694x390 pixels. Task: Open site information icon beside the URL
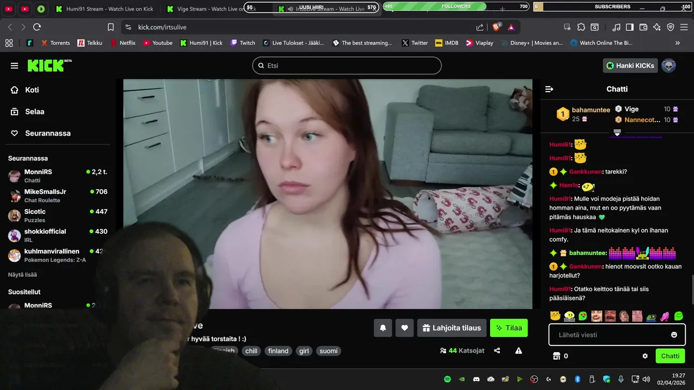coord(128,27)
